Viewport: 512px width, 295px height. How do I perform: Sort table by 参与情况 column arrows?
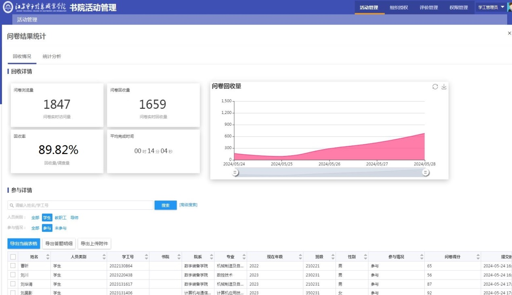coord(422,257)
